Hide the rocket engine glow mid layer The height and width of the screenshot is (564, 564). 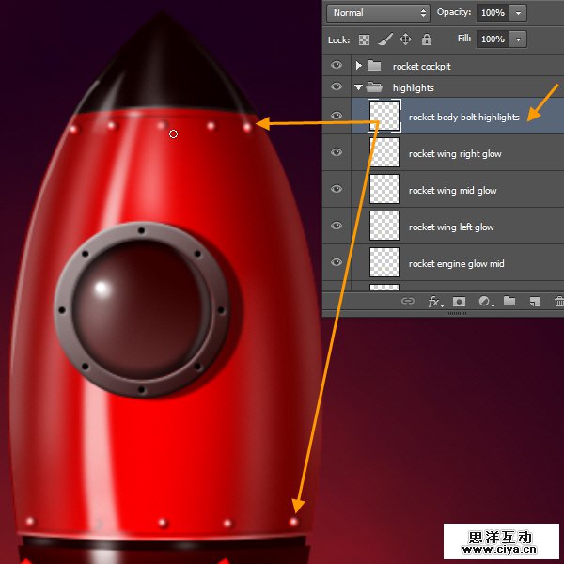pos(337,262)
